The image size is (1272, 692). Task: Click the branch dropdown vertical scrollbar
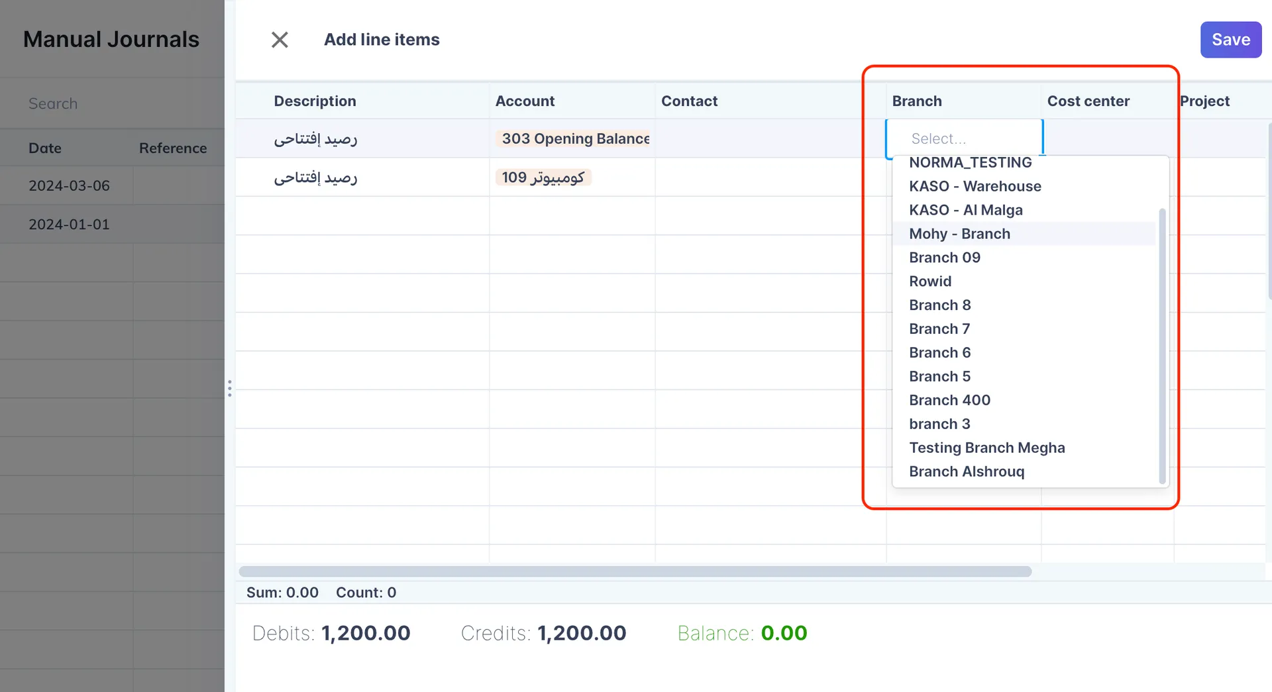coord(1162,344)
